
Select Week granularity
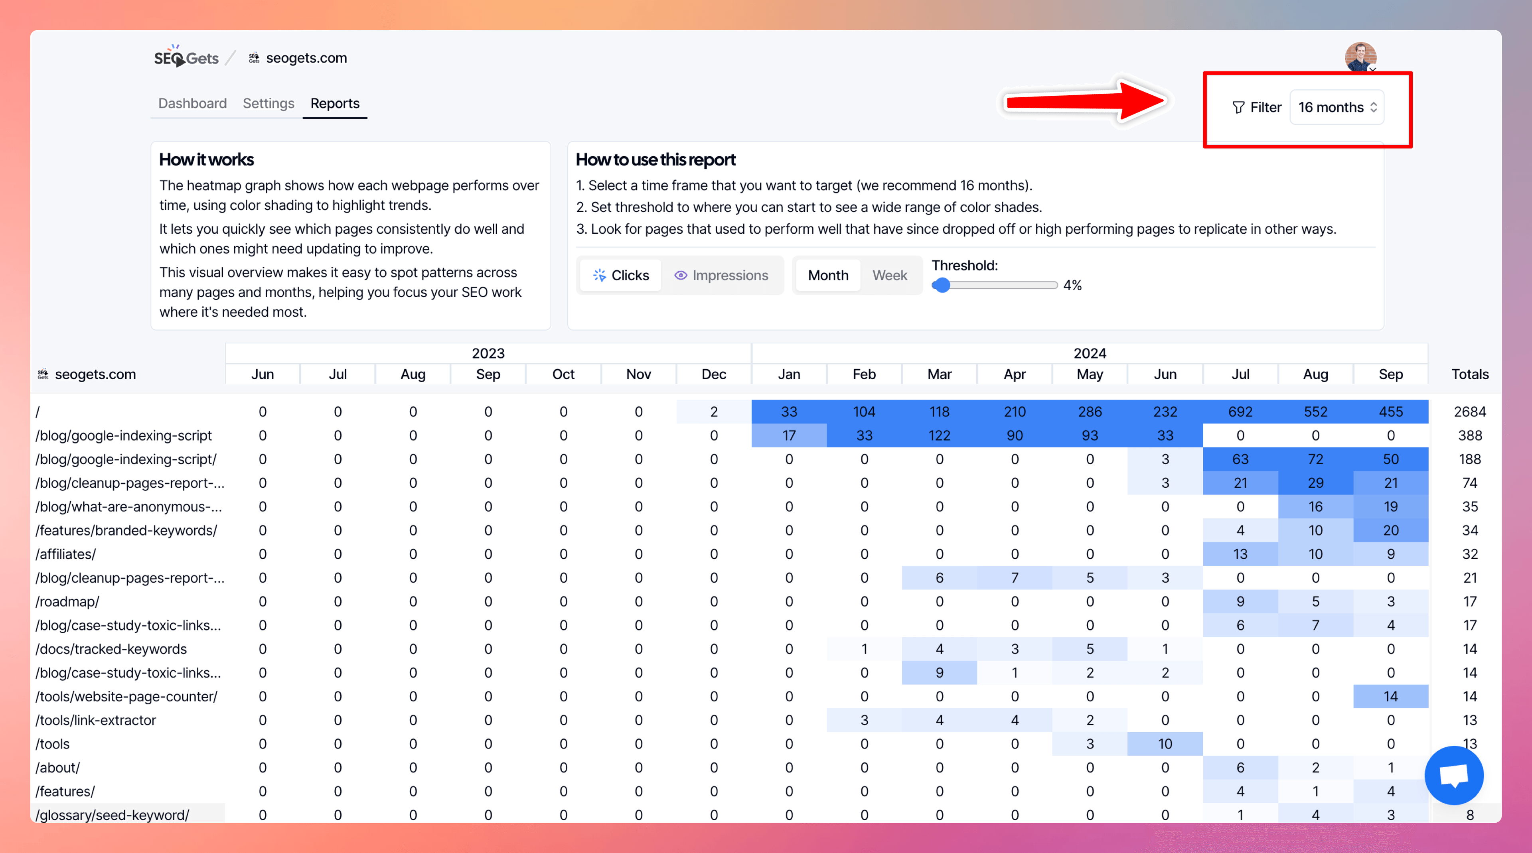coord(890,275)
